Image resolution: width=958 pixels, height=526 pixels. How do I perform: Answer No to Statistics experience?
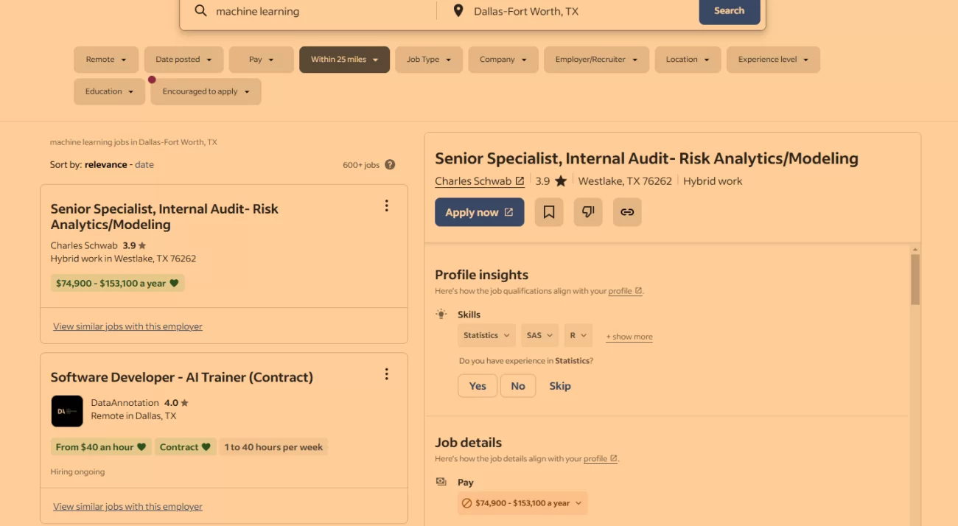pyautogui.click(x=518, y=386)
